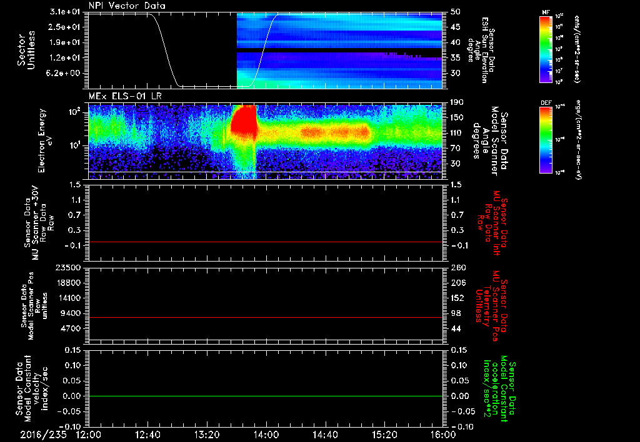Viewport: 640px width, 442px height.
Task: Click the 50 degree elevation tick
Action: pos(456,12)
